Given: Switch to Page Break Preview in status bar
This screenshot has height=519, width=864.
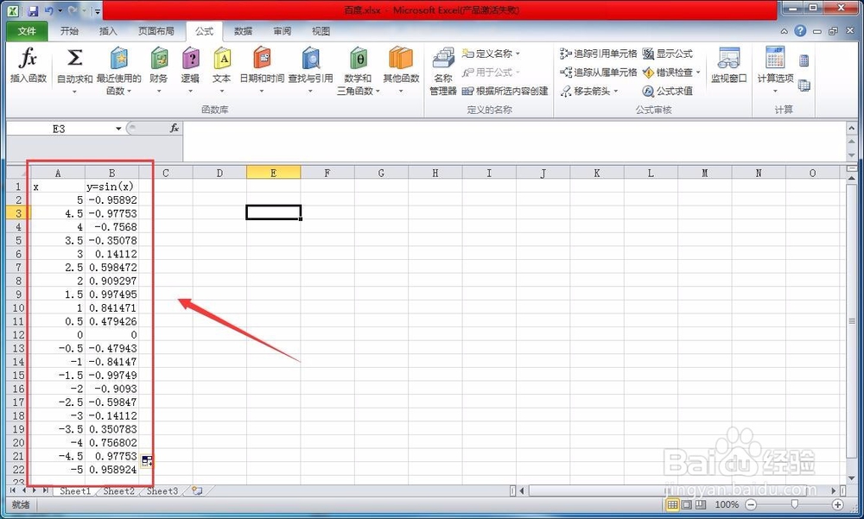Looking at the screenshot, I should (701, 504).
